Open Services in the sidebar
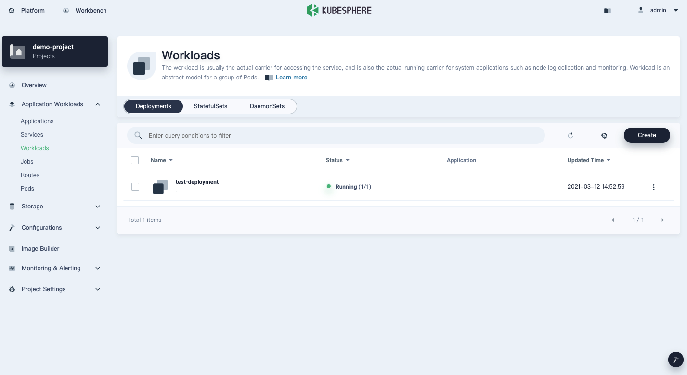 tap(32, 135)
